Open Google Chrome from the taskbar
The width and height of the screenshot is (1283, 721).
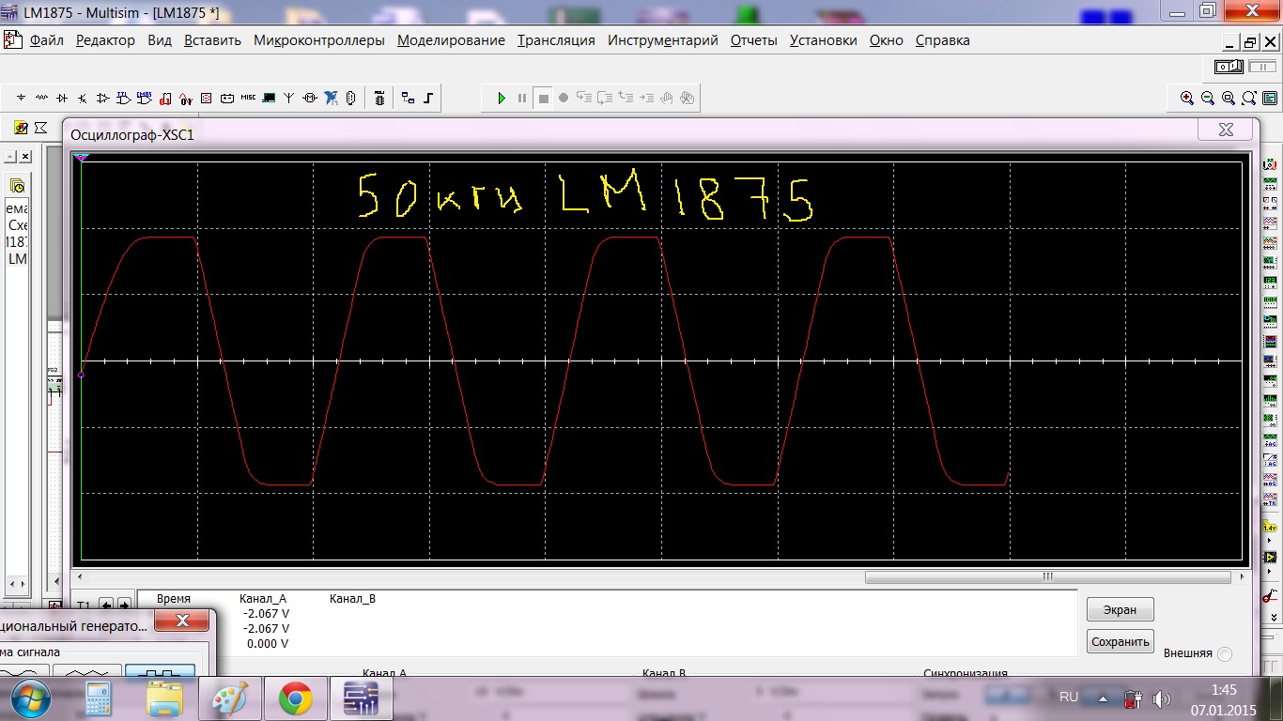(295, 699)
